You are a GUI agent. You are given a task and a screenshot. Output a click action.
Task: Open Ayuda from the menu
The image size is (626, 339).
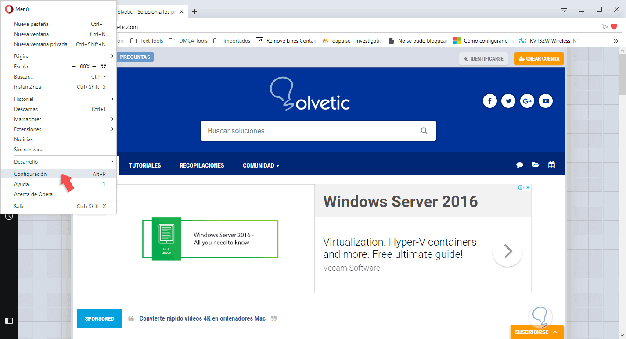(58, 184)
